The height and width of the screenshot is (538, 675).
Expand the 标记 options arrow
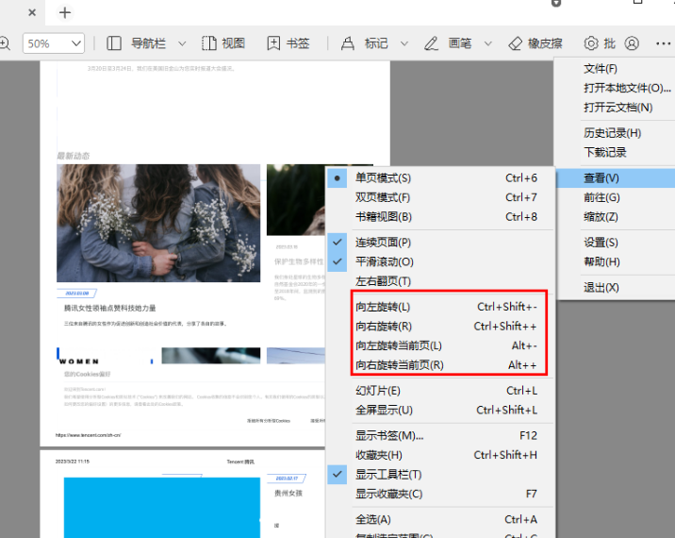[404, 43]
